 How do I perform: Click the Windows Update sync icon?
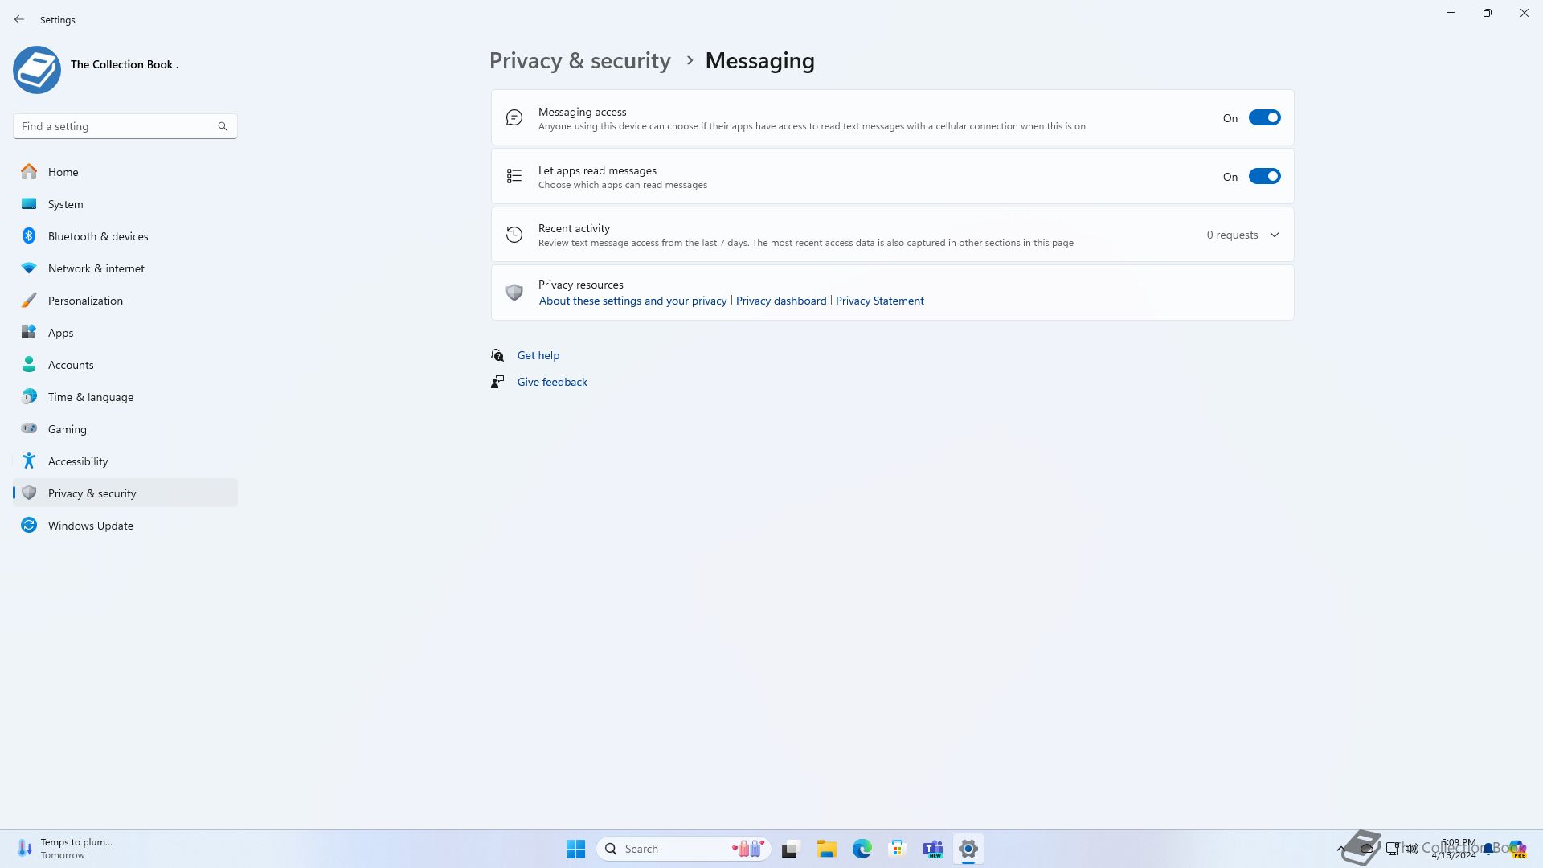(x=29, y=526)
